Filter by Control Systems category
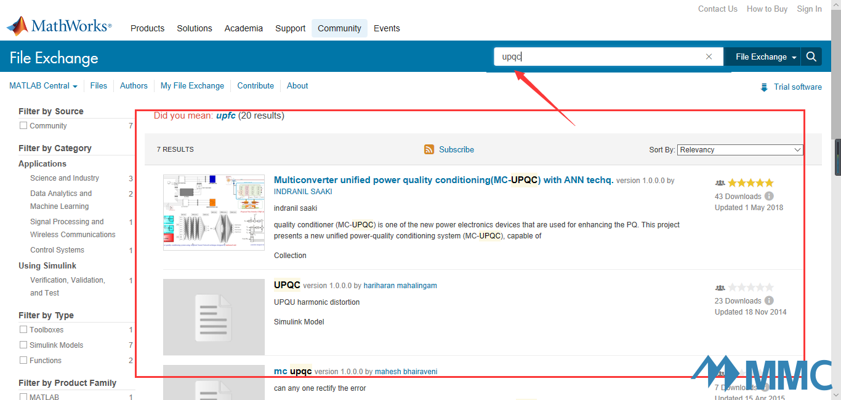Screen dimensions: 841x400 click(57, 250)
